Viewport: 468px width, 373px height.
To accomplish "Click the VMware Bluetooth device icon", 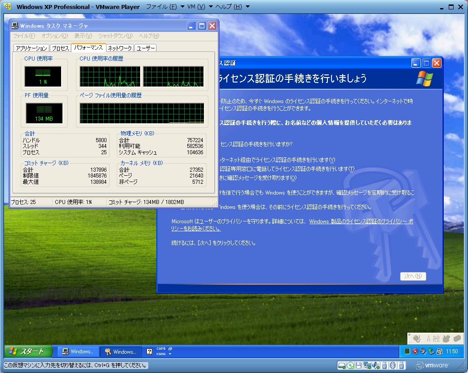I will pos(393,365).
